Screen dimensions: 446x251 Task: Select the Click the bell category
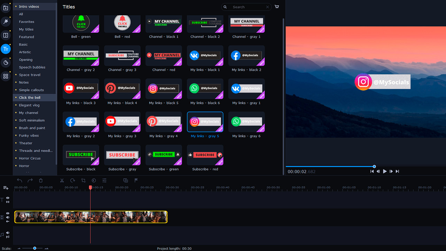[x=30, y=97]
